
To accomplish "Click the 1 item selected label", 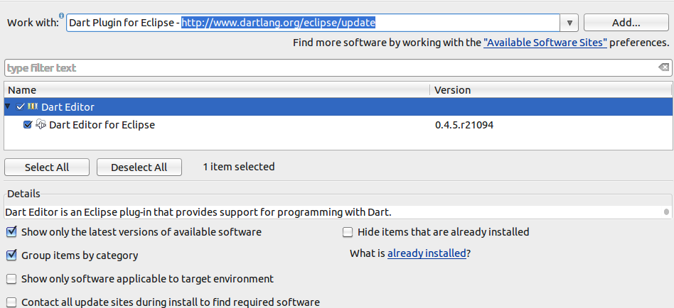I will [239, 167].
